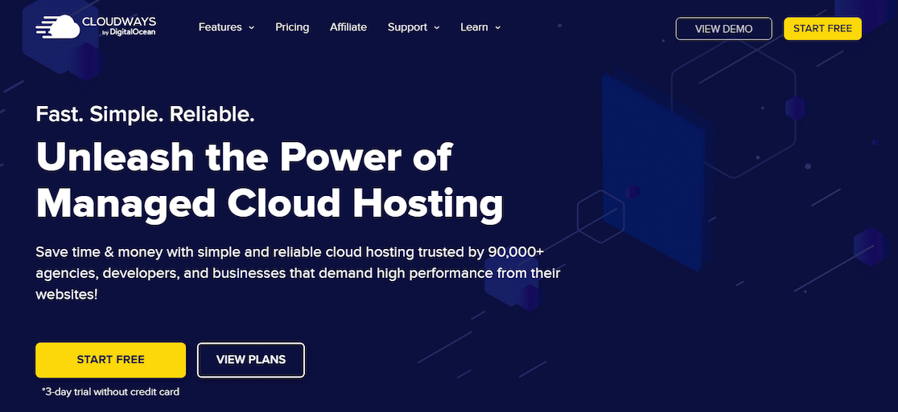
Task: Go to the Pricing page
Action: click(292, 27)
